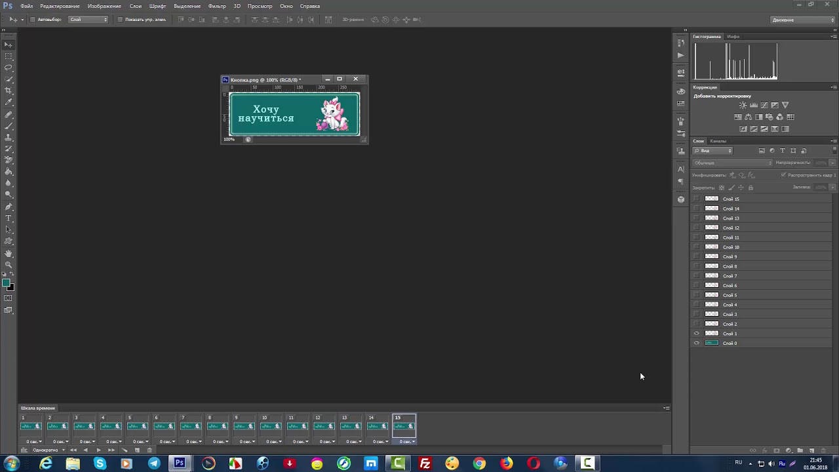Delete selected frame in timeline
This screenshot has height=472, width=839.
[x=149, y=450]
